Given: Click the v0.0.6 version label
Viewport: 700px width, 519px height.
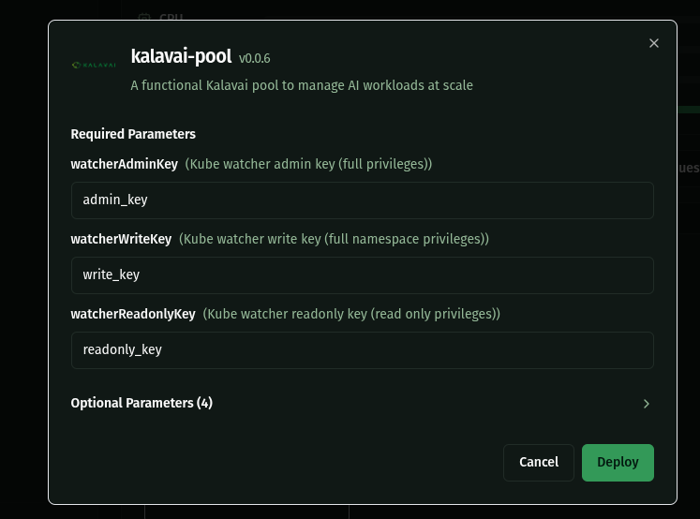Looking at the screenshot, I should pyautogui.click(x=255, y=58).
